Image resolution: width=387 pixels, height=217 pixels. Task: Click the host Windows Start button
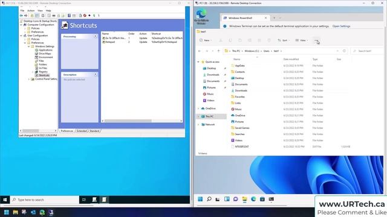click(7, 212)
